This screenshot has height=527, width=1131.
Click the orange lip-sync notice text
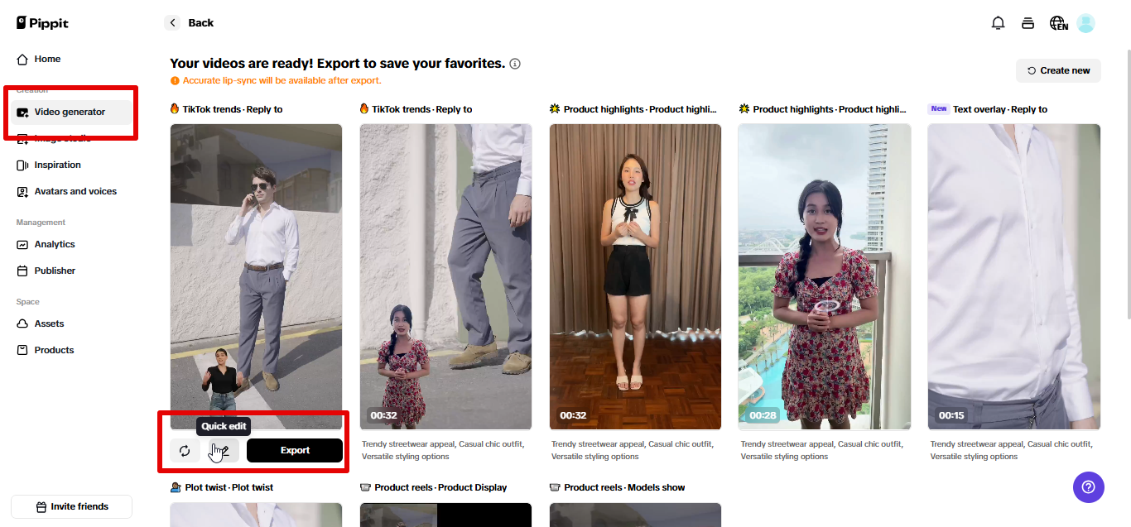(x=282, y=80)
